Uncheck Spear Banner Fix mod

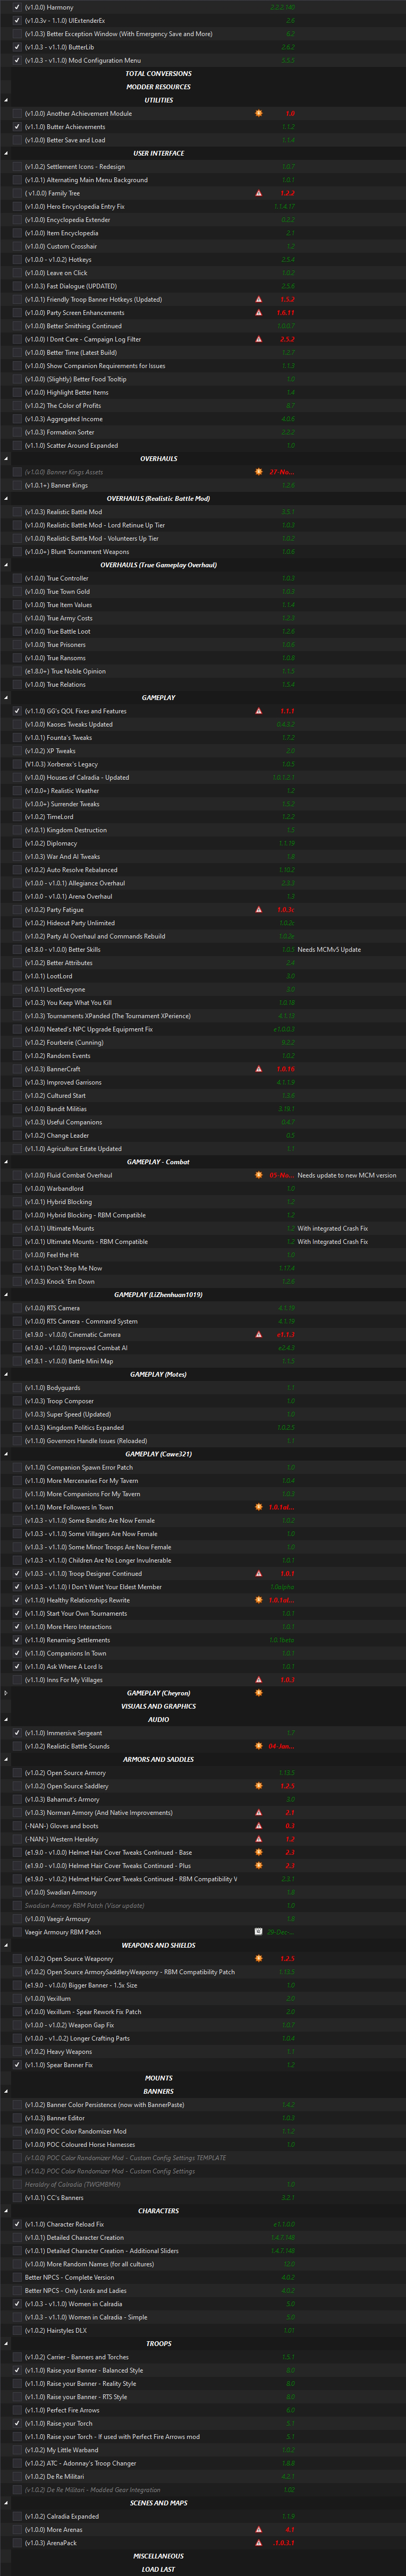[x=17, y=2065]
